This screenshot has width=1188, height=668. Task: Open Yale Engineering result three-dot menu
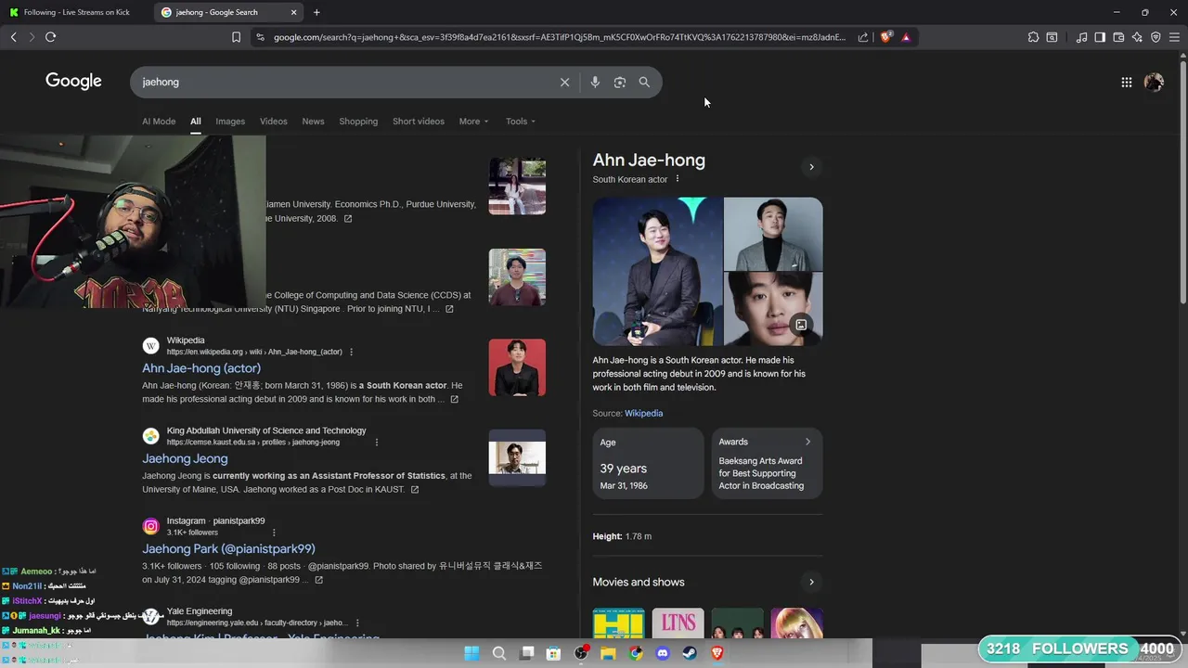[357, 623]
